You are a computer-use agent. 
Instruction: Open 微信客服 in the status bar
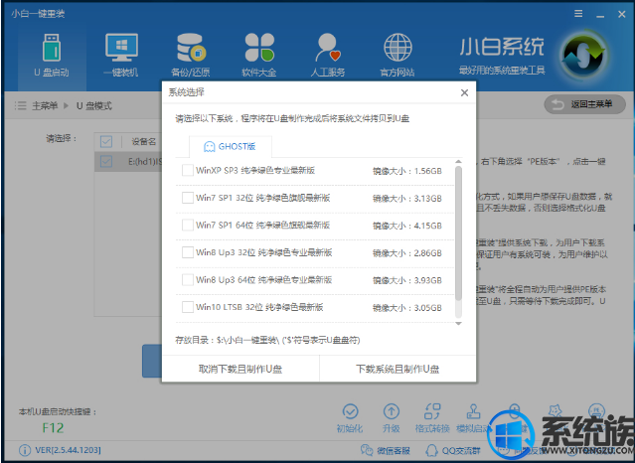tap(386, 450)
